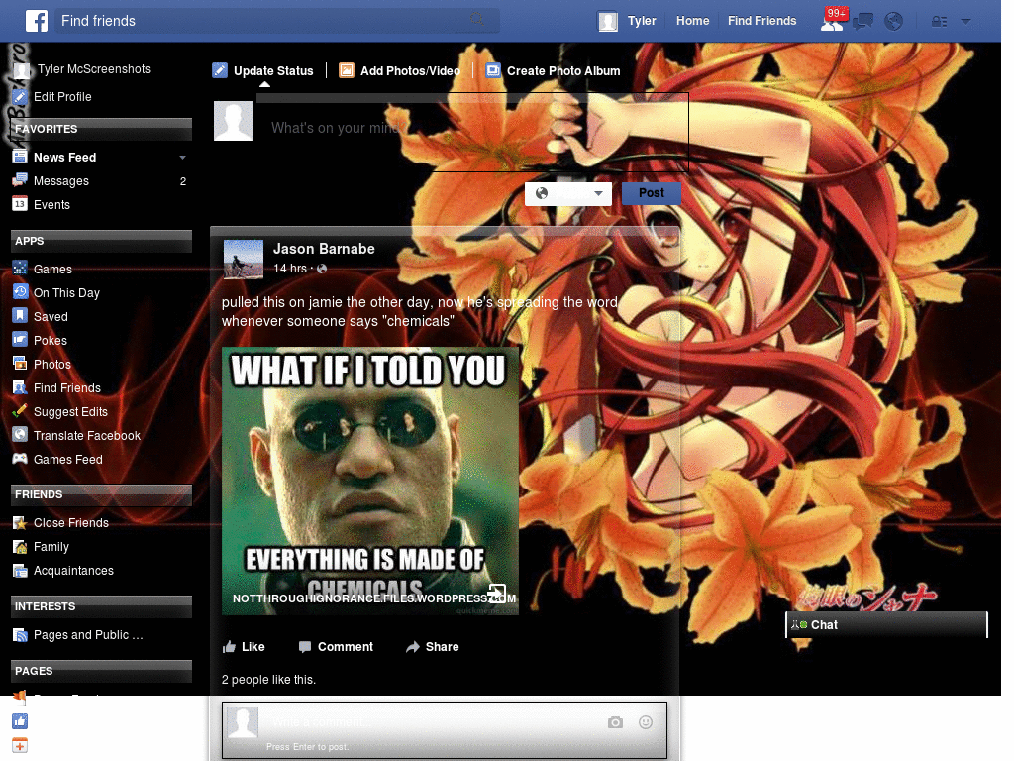
Task: Click the Translate Facebook globe icon
Action: (x=20, y=435)
